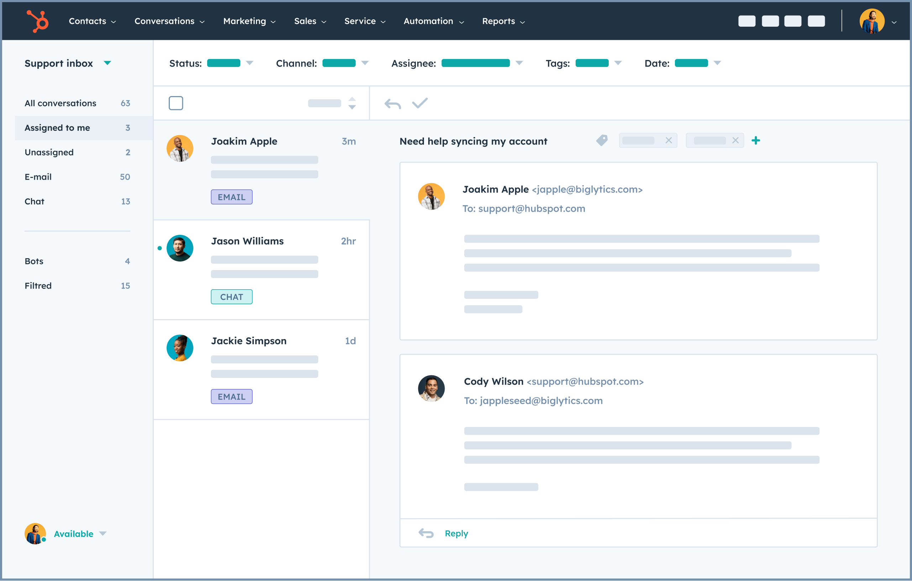Screen dimensions: 912x581
Task: Click the conversation checkbox selector
Action: [x=175, y=103]
